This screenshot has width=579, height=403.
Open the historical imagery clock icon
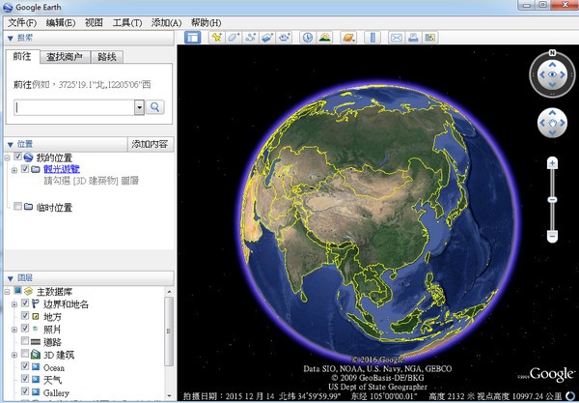tap(308, 38)
